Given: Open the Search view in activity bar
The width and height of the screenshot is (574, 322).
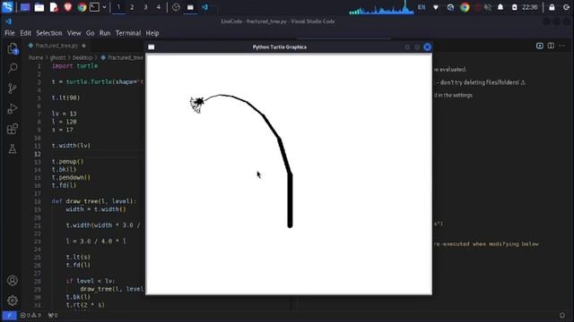Looking at the screenshot, I should [13, 68].
